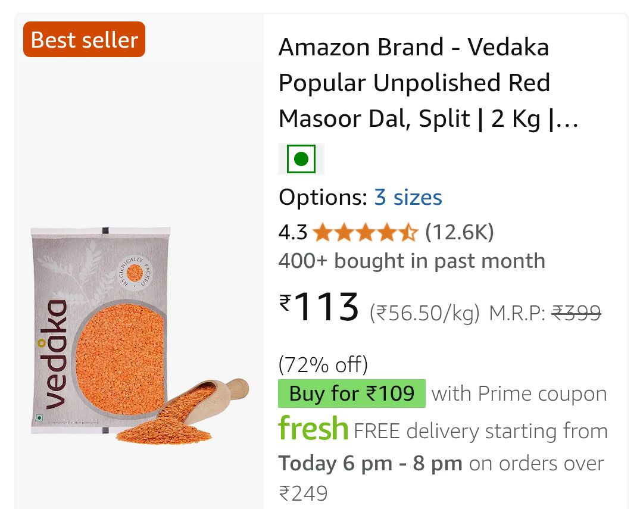
Task: Click the 400+ bought in past month text
Action: click(x=411, y=261)
